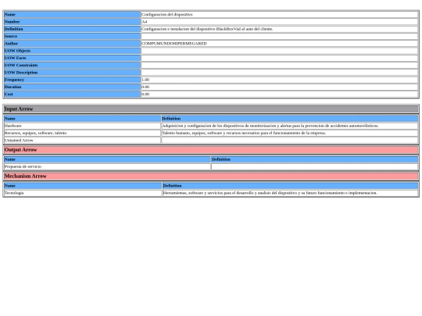The height and width of the screenshot is (316, 422).
Task: Click the Tecnologia definition 'Herramientas, software y servicios'
Action: [270, 193]
